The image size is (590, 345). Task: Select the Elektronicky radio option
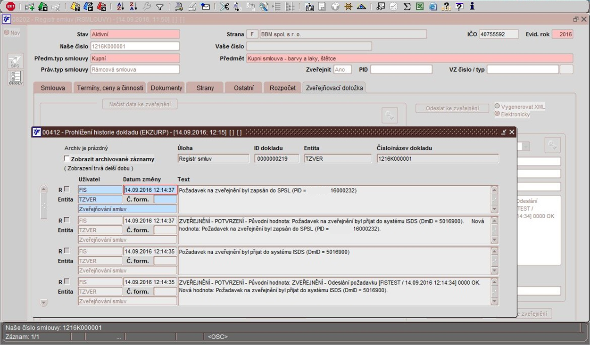tap(497, 114)
